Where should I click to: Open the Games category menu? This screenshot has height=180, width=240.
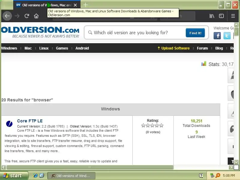click(x=62, y=48)
